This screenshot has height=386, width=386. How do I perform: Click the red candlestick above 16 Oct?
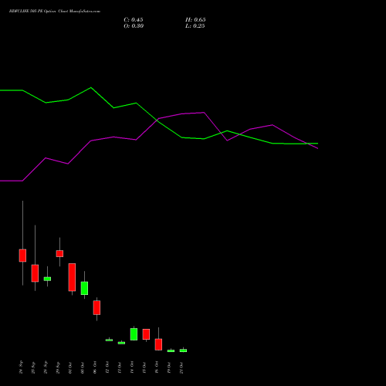click(x=158, y=344)
